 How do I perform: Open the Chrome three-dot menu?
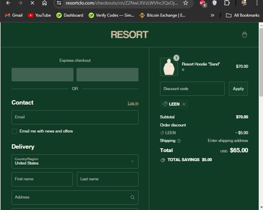(257, 3)
